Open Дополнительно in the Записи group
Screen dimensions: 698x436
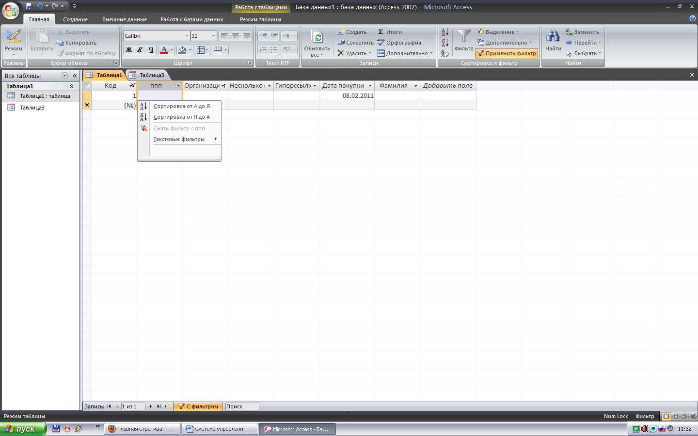405,53
